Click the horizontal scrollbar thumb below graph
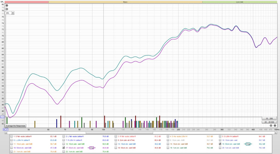This screenshot has height=154, width=280. click(x=119, y=133)
